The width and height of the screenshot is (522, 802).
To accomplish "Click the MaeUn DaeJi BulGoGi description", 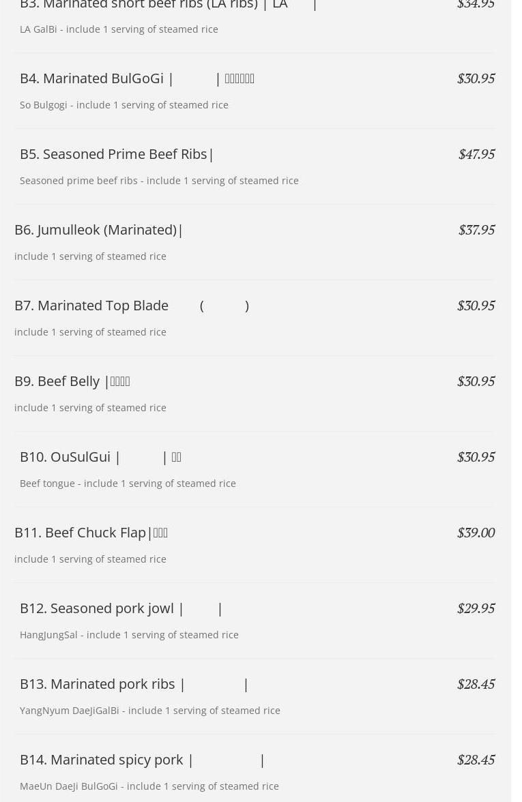I will click(149, 786).
